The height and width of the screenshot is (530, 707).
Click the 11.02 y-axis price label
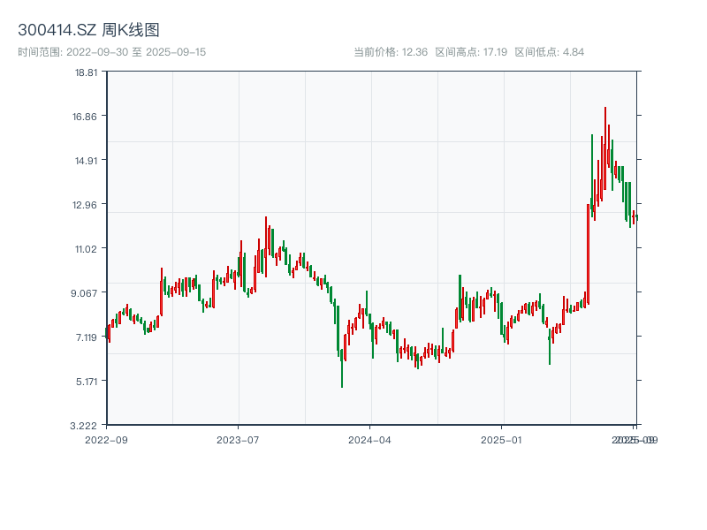pyautogui.click(x=86, y=249)
